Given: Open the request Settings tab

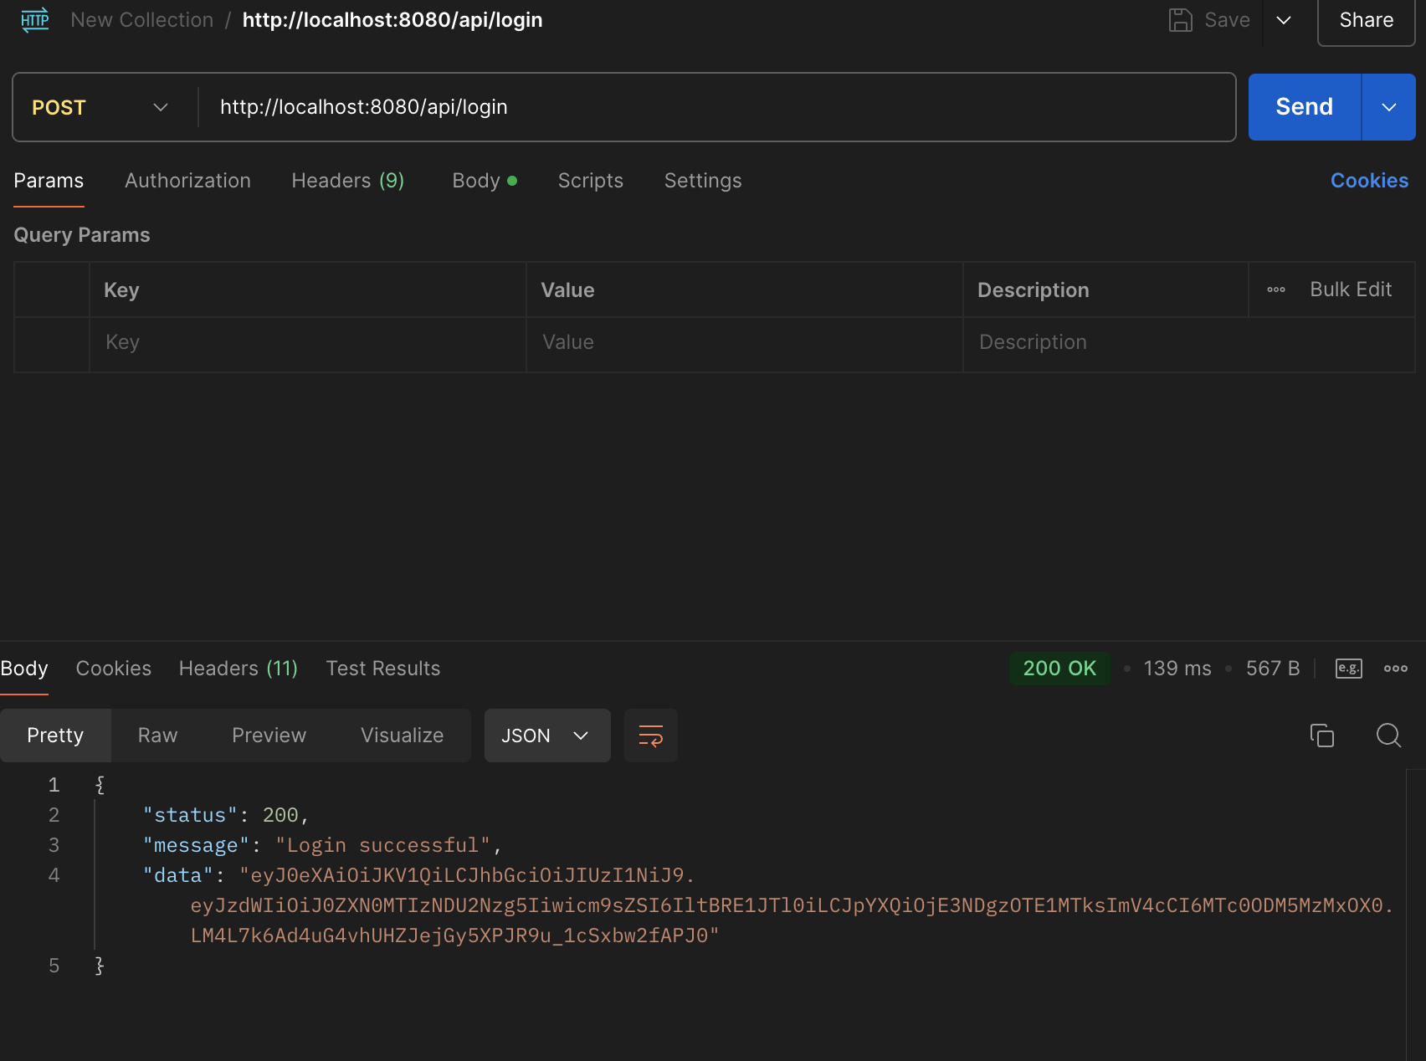Looking at the screenshot, I should [703, 181].
